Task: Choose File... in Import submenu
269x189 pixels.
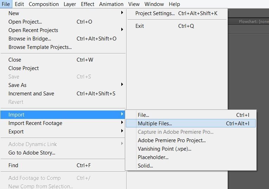Action: point(191,115)
